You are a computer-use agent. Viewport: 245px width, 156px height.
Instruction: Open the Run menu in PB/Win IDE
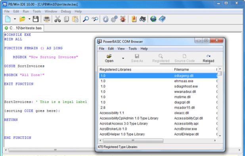tap(26, 11)
